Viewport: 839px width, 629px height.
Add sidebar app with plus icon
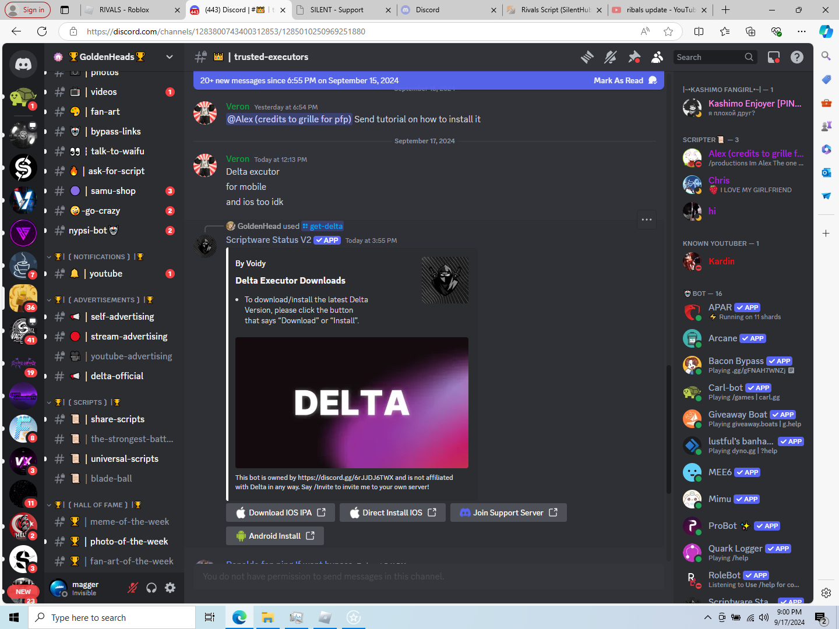[826, 233]
